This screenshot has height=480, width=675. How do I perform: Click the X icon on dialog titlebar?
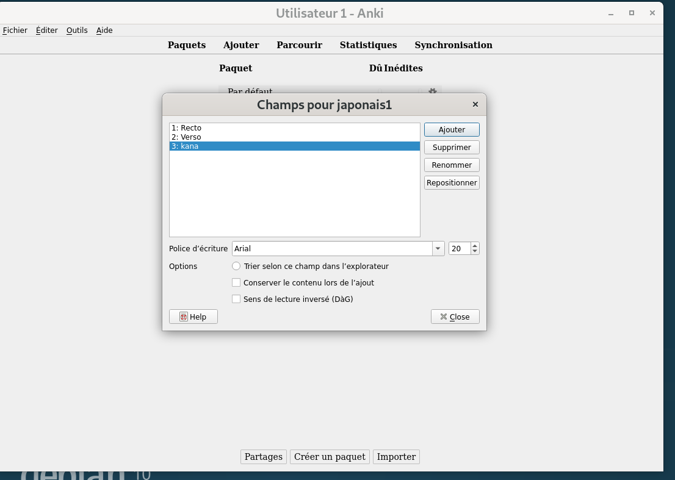(475, 105)
